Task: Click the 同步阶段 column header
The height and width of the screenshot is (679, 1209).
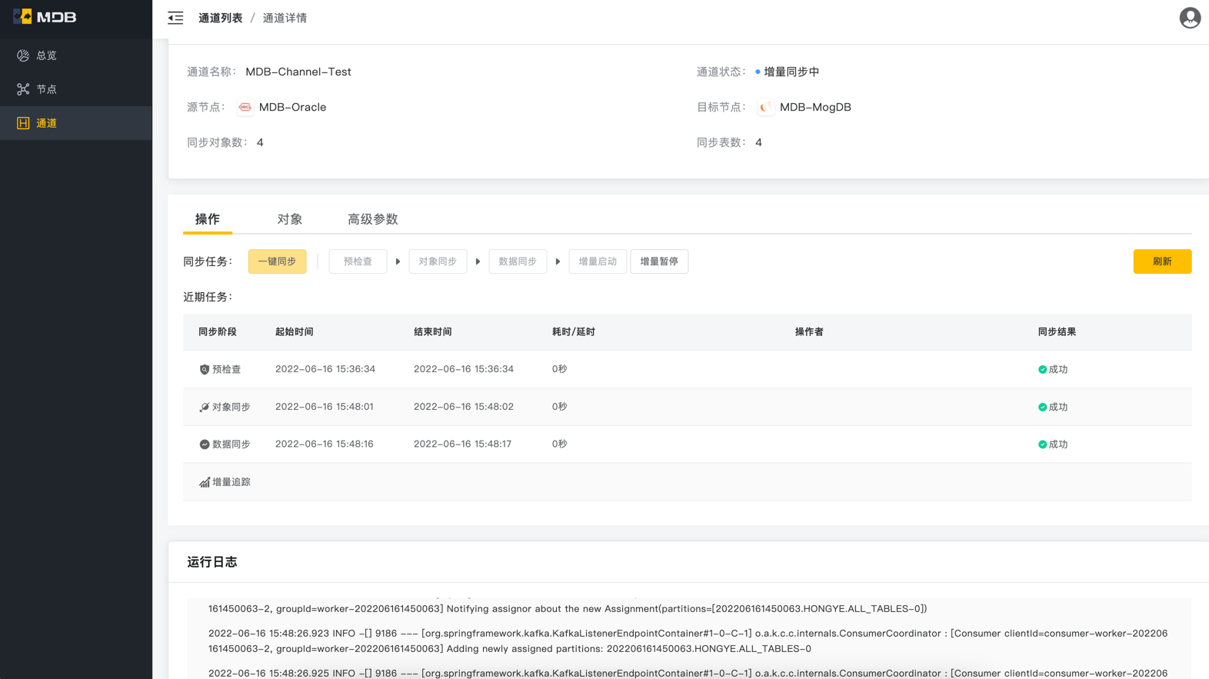Action: pos(218,332)
